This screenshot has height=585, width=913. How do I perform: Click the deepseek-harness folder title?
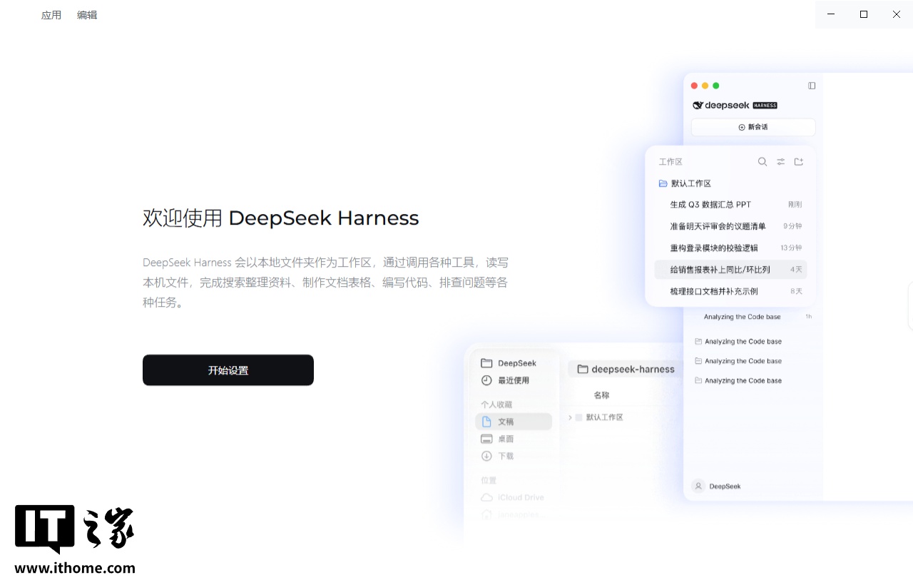pos(626,369)
